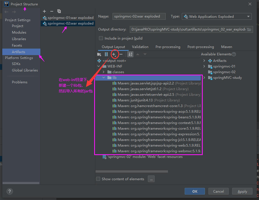Viewport: 259px width, 200px height.
Task: Click the Cancel button
Action: [218, 191]
